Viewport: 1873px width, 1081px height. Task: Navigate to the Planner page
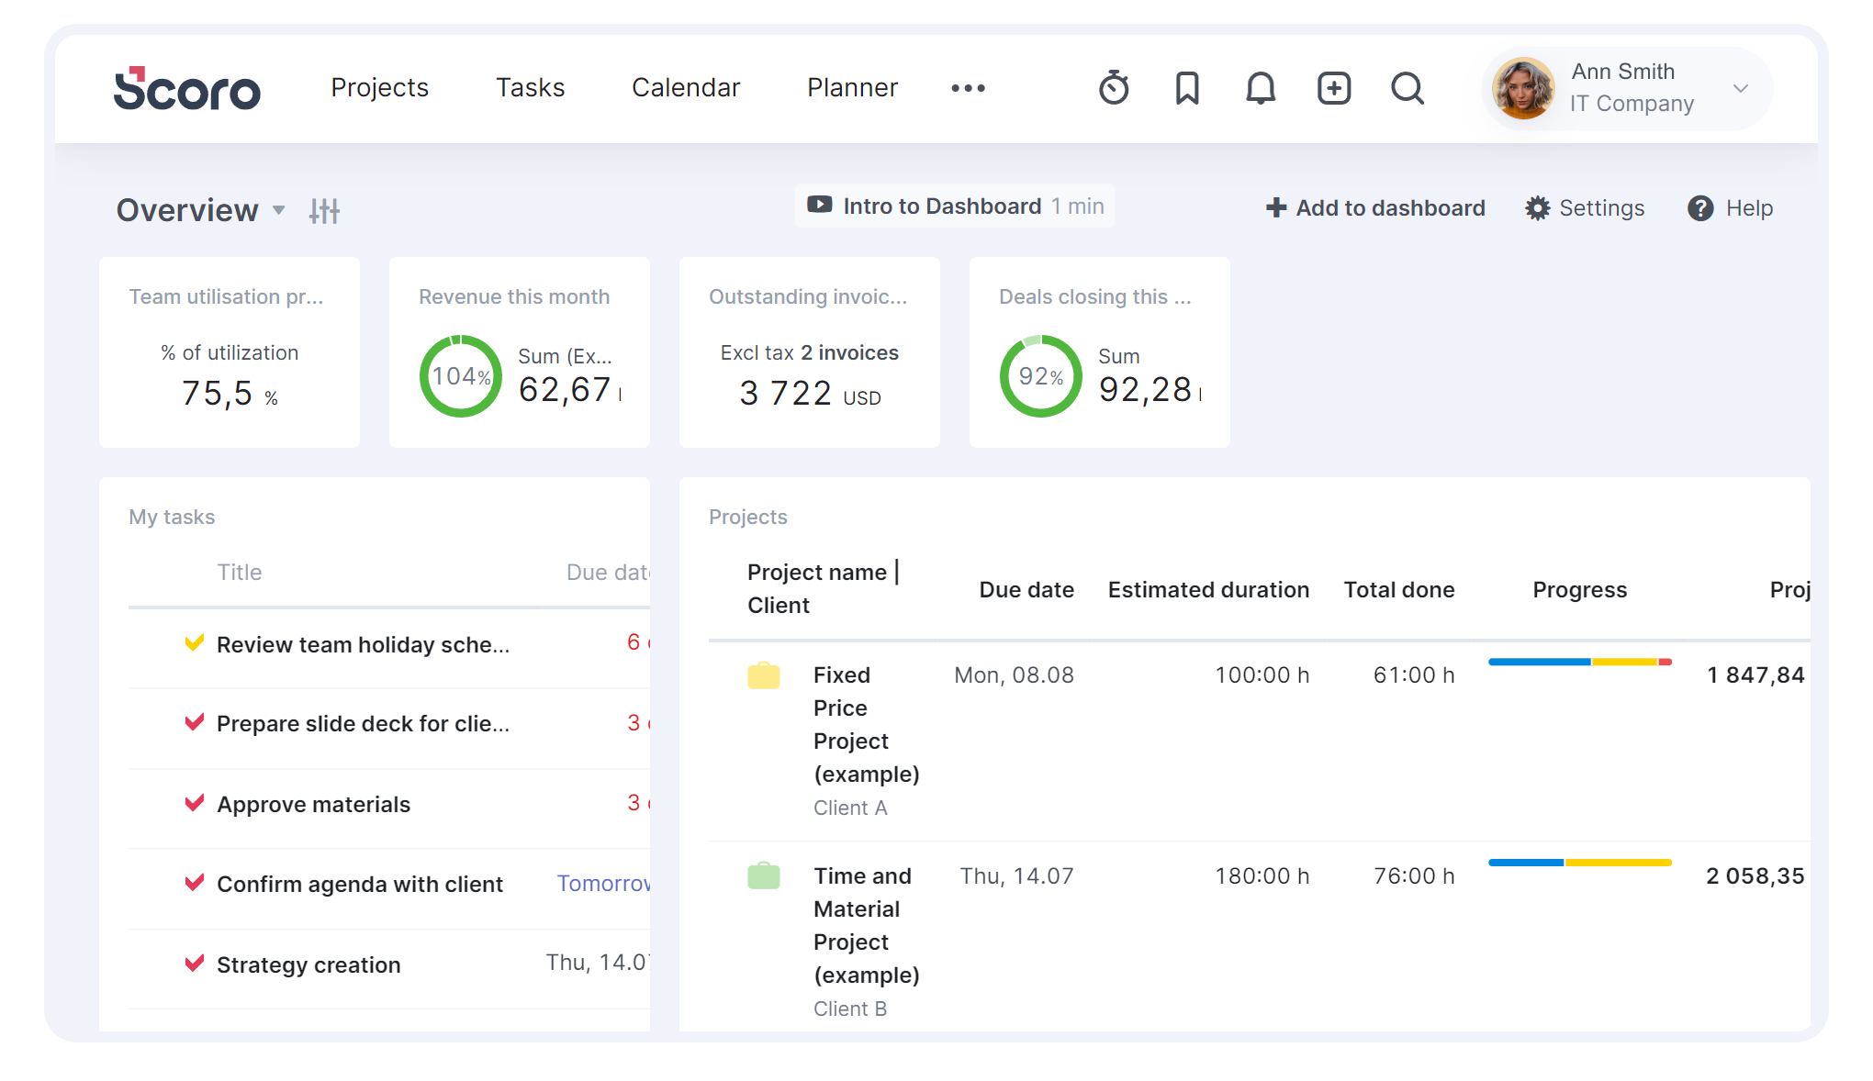[852, 88]
